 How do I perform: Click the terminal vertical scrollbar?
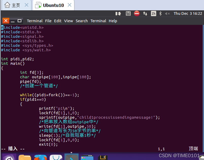(203, 89)
